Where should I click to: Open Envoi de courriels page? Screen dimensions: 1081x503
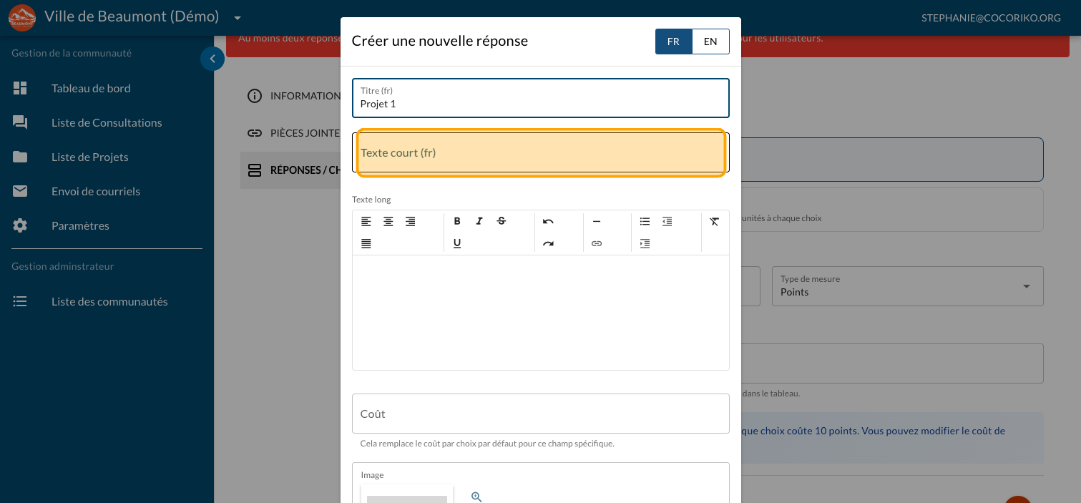click(96, 191)
